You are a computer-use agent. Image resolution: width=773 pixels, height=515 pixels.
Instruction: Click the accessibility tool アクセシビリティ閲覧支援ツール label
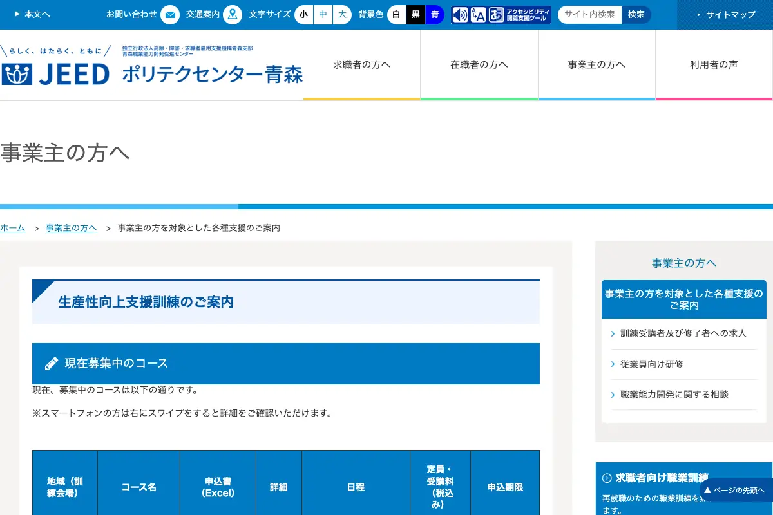click(x=528, y=15)
